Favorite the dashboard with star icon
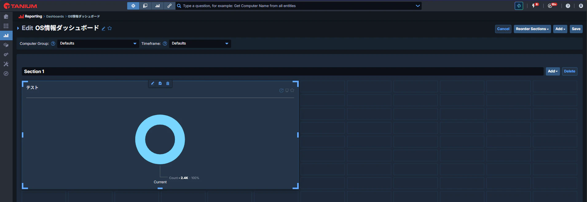Image resolution: width=587 pixels, height=202 pixels. pos(110,28)
